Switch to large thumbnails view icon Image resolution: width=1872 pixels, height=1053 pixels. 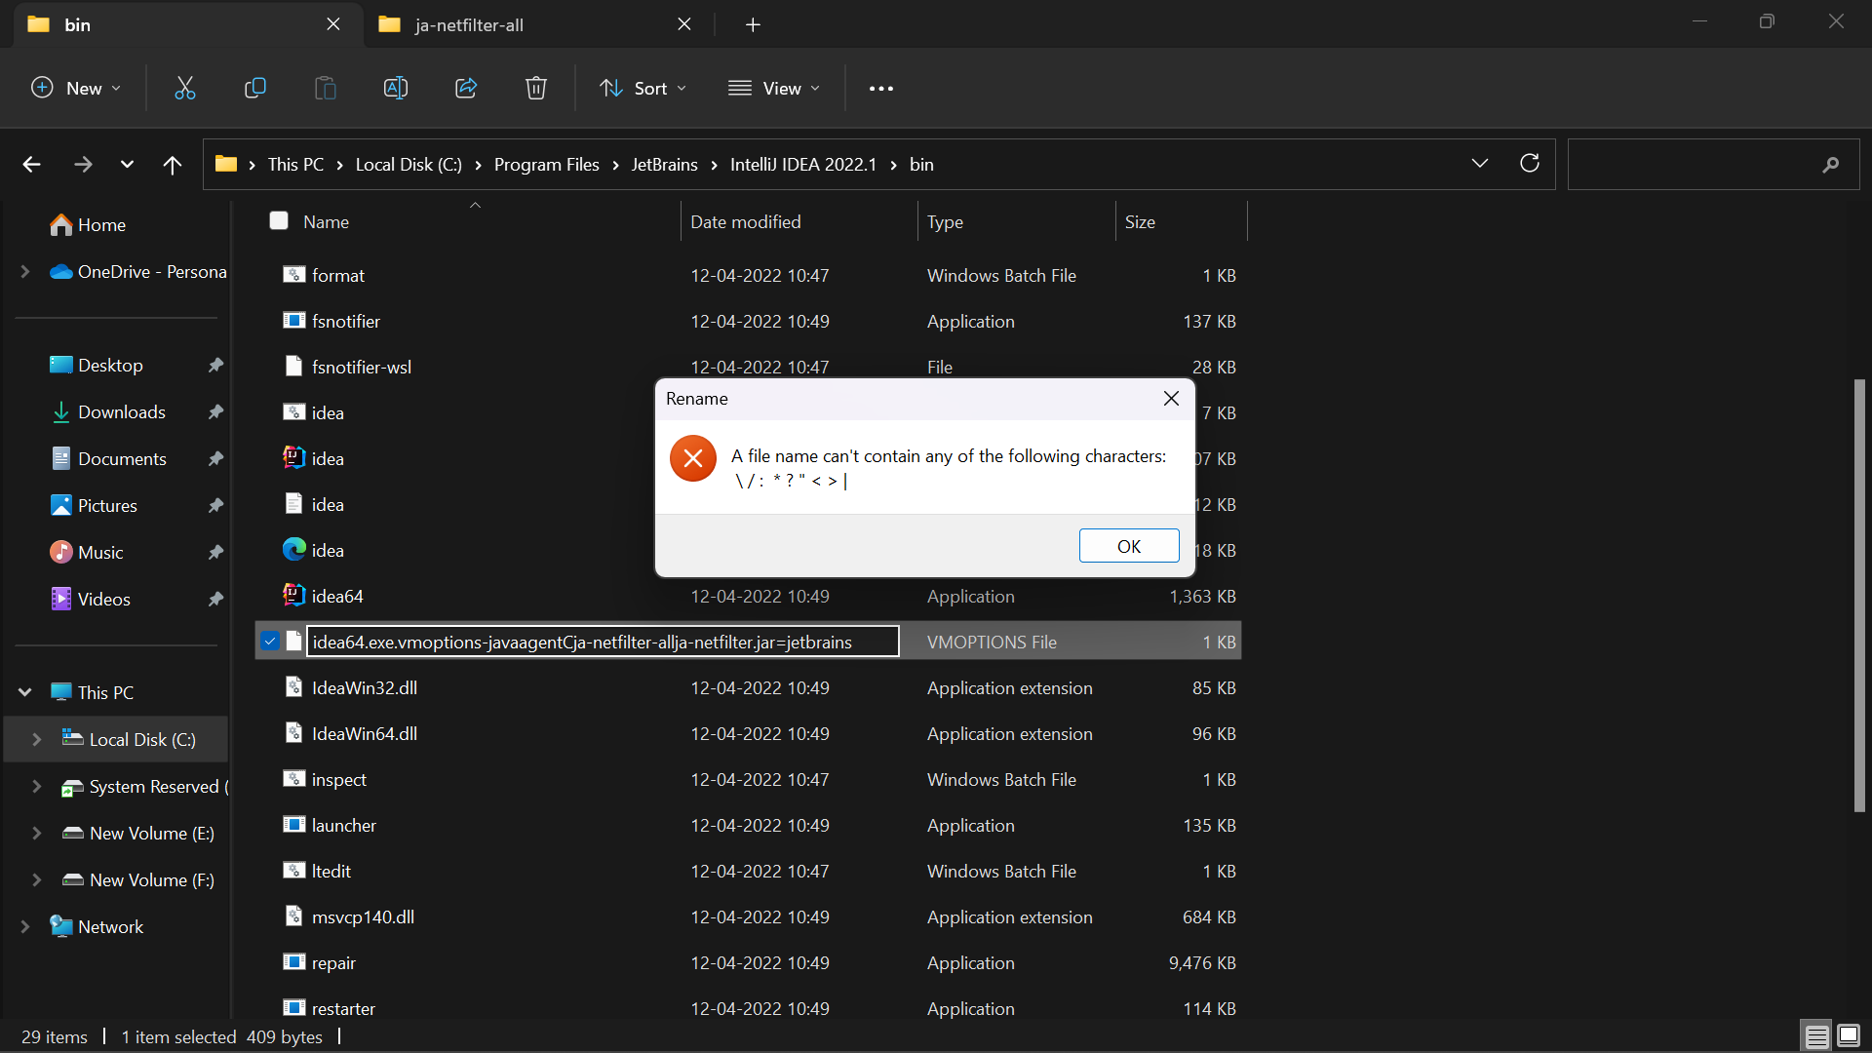tap(1849, 1035)
